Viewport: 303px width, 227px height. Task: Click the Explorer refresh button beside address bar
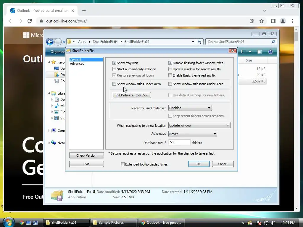tap(200, 42)
